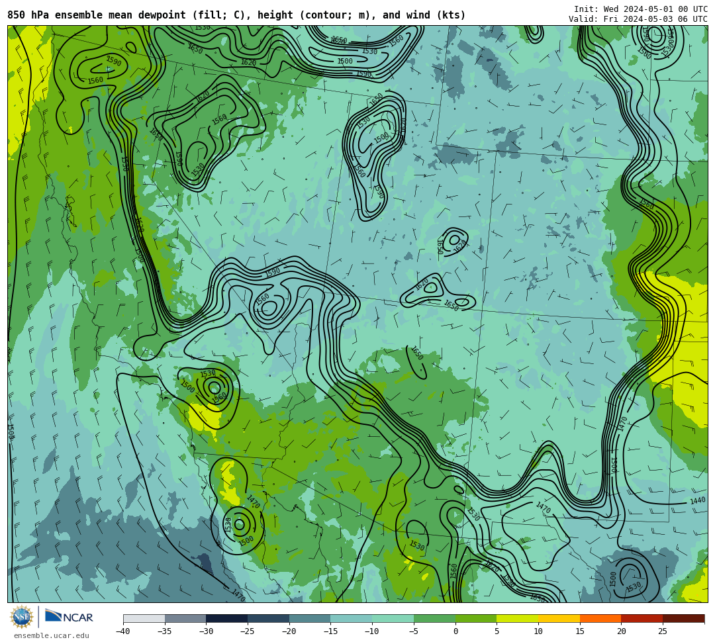Screen dimensions: 715x644
Task: Pick the light gray −40 to −35 colorbar segment
Action: click(144, 618)
